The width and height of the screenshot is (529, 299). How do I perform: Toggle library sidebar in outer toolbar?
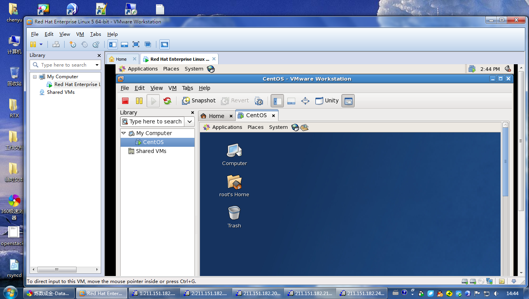coord(113,44)
